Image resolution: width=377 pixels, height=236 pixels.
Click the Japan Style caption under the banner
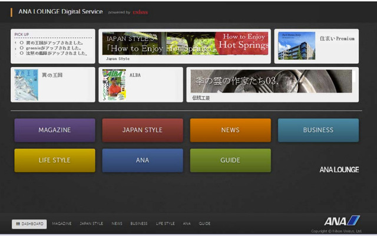(118, 59)
